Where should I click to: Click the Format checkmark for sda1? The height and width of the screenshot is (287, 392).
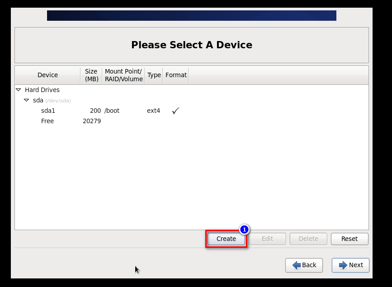(x=176, y=111)
